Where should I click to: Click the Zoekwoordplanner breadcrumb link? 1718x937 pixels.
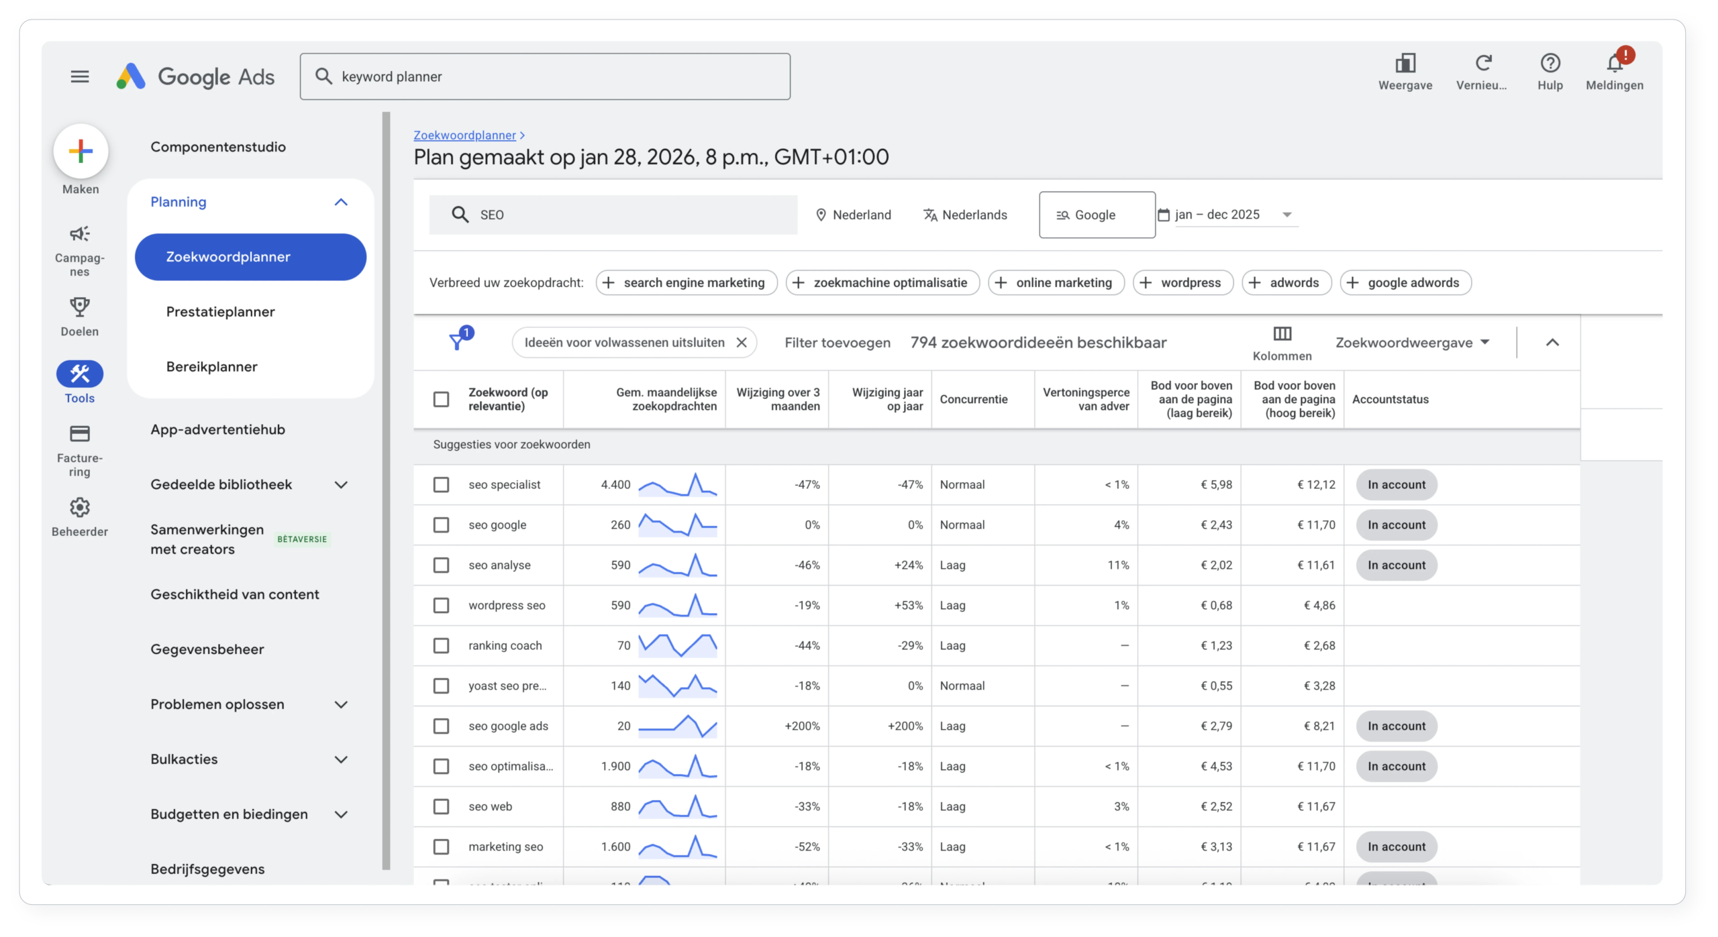pos(465,135)
